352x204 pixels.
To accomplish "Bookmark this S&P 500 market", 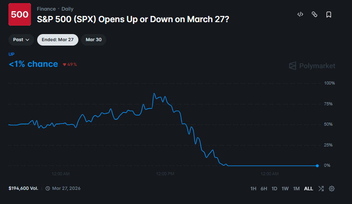I will [329, 15].
